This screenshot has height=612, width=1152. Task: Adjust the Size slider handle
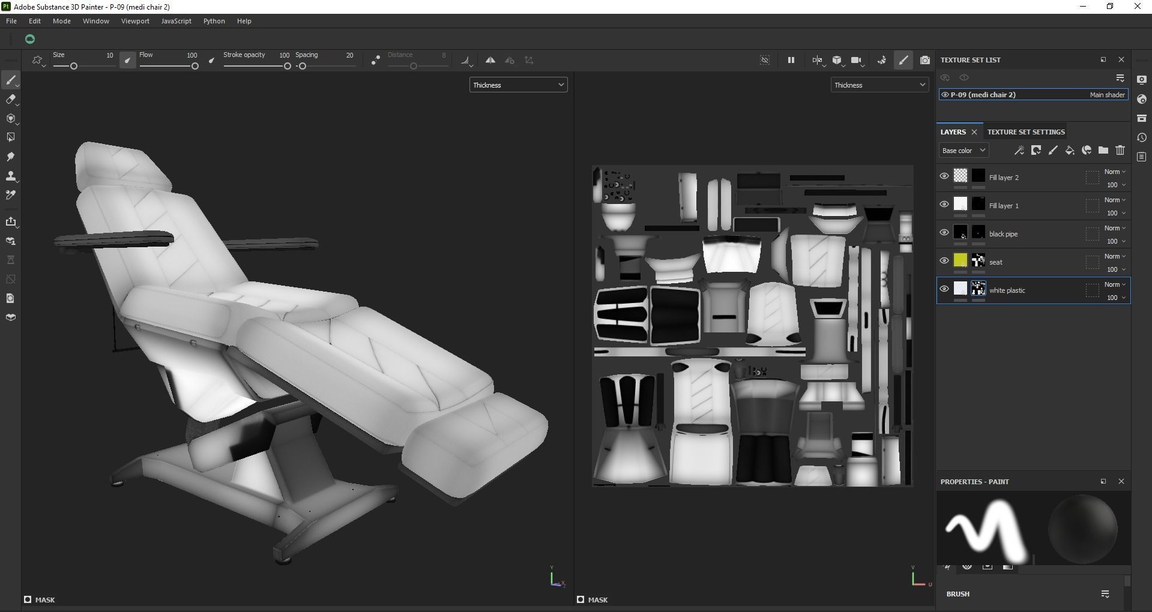tap(74, 66)
